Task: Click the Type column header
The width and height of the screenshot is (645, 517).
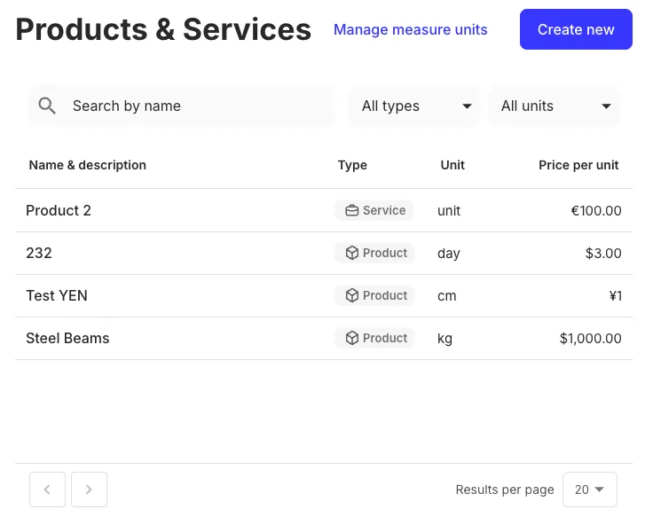Action: (x=352, y=165)
